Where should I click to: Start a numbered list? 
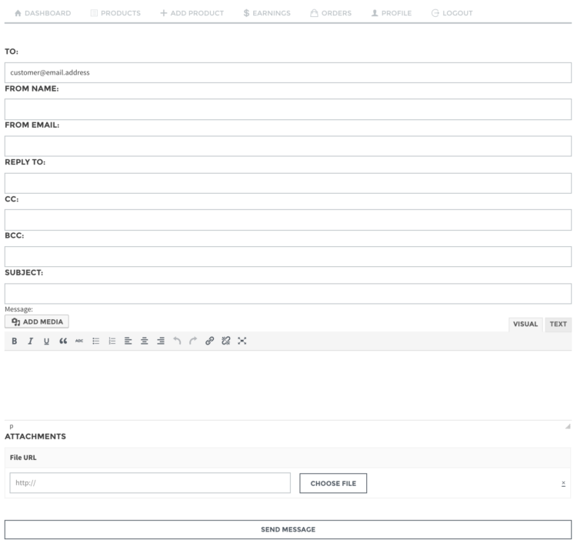[x=112, y=341]
